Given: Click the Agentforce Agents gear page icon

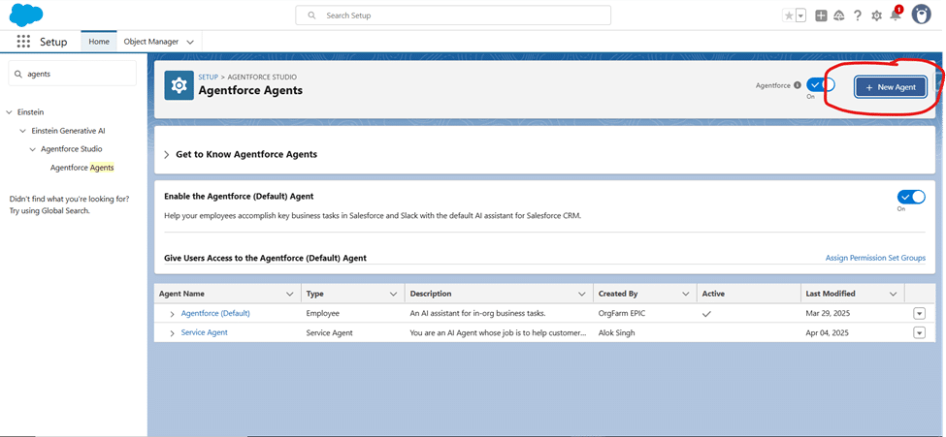Looking at the screenshot, I should pos(179,85).
